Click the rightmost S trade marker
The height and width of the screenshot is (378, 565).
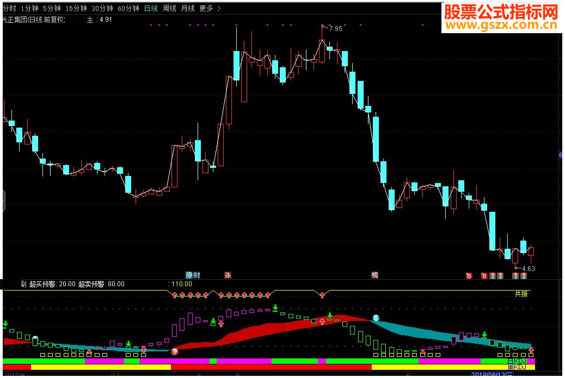(x=524, y=276)
